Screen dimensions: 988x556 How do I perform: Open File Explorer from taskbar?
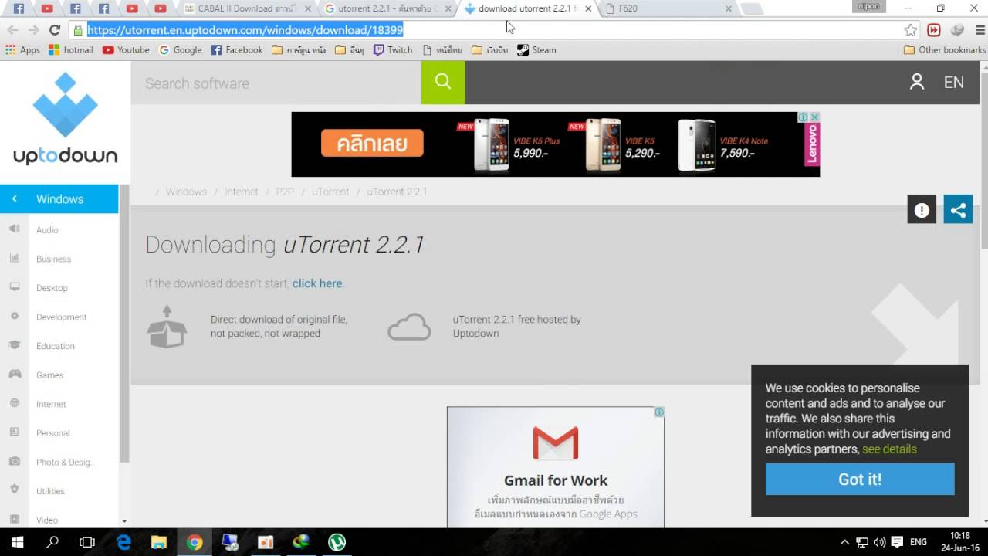(158, 542)
